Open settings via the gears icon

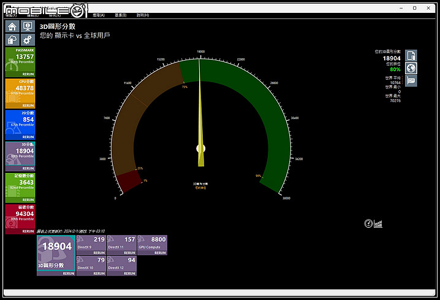click(x=27, y=39)
